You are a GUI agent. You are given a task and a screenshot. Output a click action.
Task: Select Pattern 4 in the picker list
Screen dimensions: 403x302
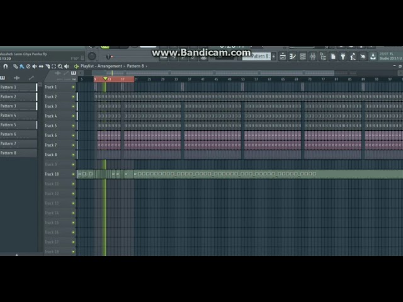(x=18, y=116)
